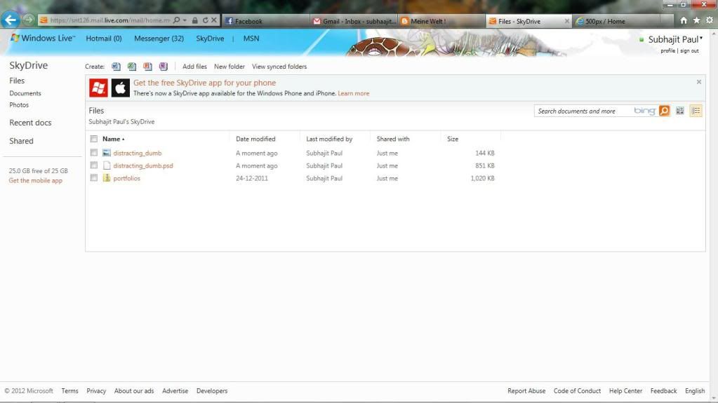Click View synced folders
Image resolution: width=718 pixels, height=403 pixels.
pyautogui.click(x=279, y=67)
